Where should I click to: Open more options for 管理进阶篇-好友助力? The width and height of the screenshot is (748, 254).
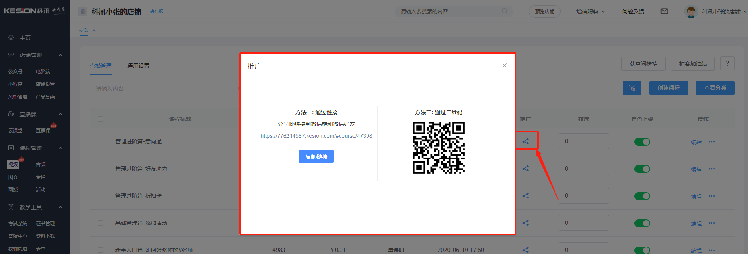click(x=712, y=169)
